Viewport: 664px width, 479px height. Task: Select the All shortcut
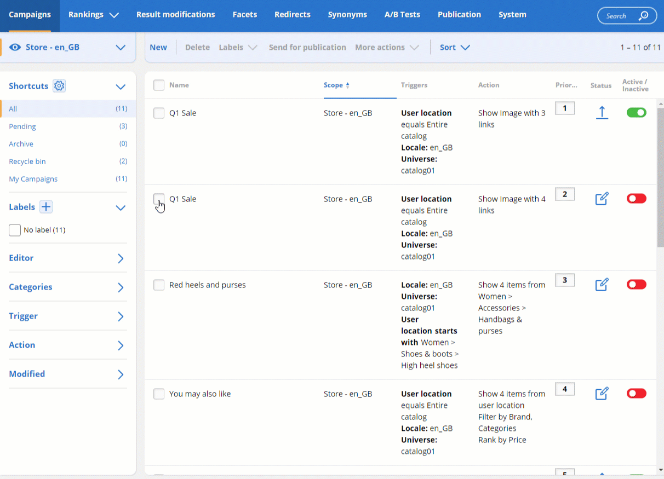coord(68,109)
